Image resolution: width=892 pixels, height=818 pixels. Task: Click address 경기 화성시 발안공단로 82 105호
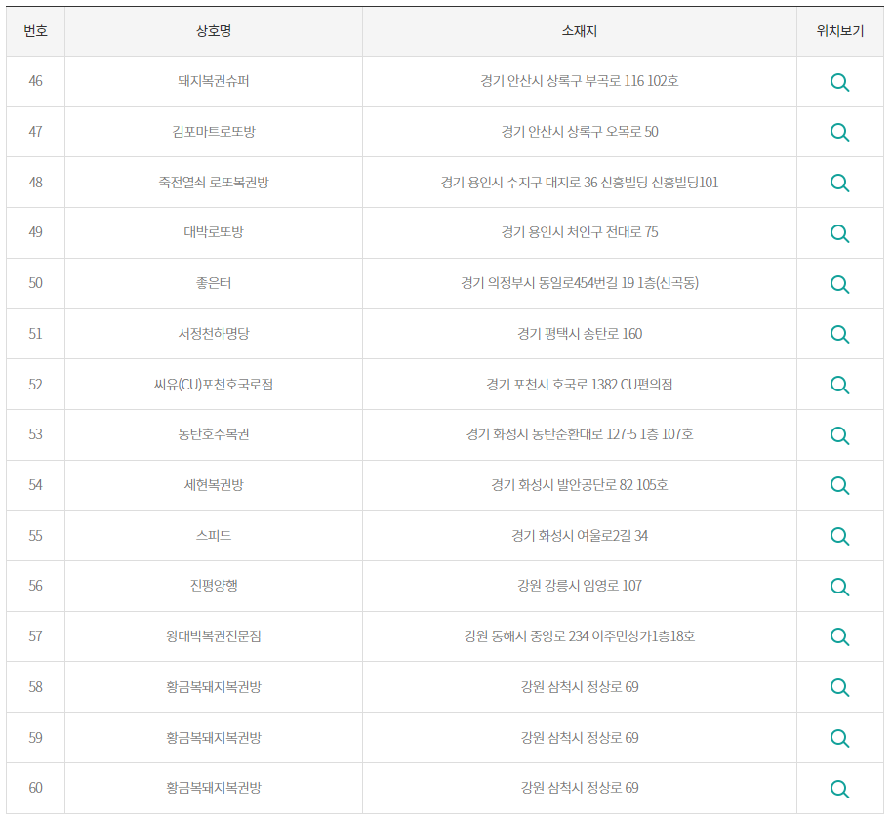coord(579,485)
